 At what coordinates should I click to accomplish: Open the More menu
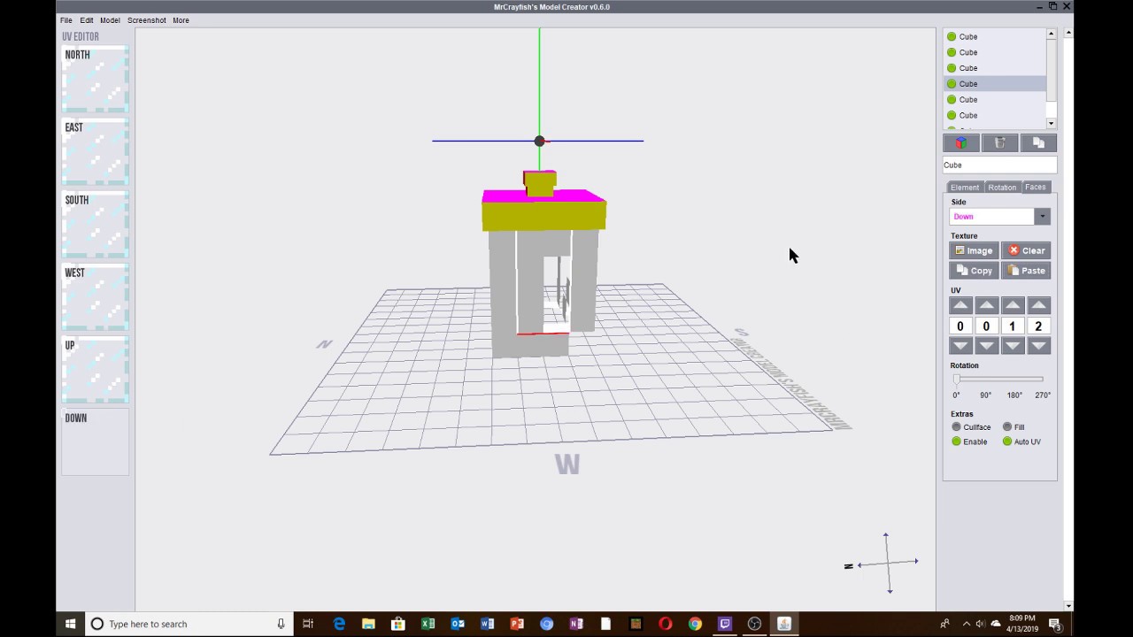[181, 20]
